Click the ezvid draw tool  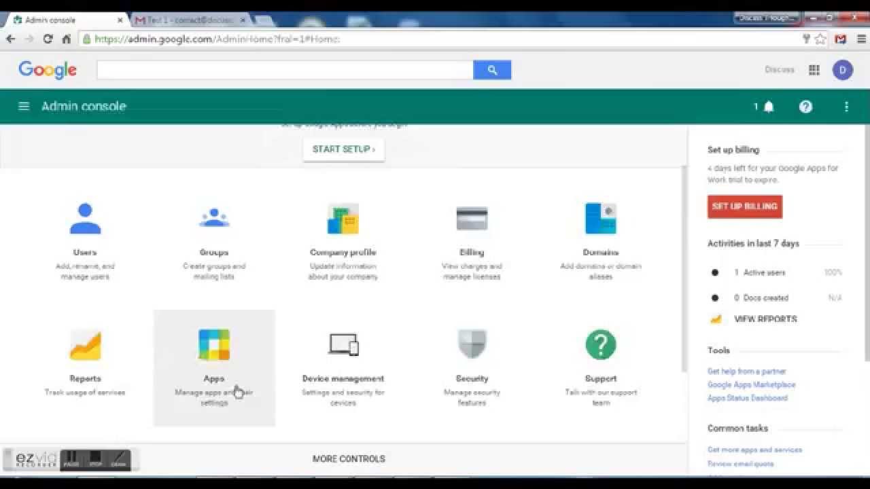click(x=119, y=460)
